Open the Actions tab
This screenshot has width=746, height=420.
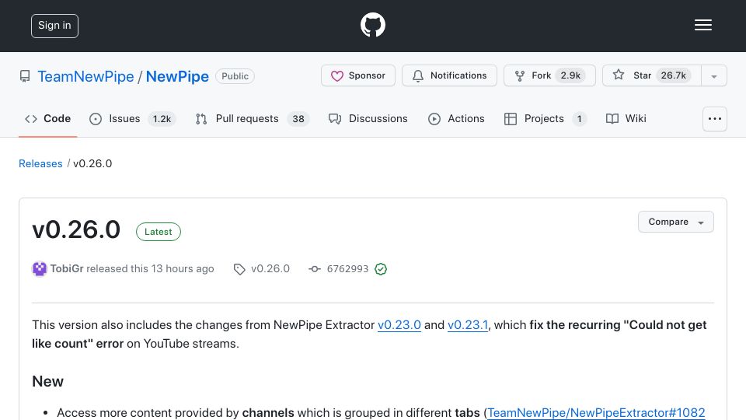(x=456, y=118)
